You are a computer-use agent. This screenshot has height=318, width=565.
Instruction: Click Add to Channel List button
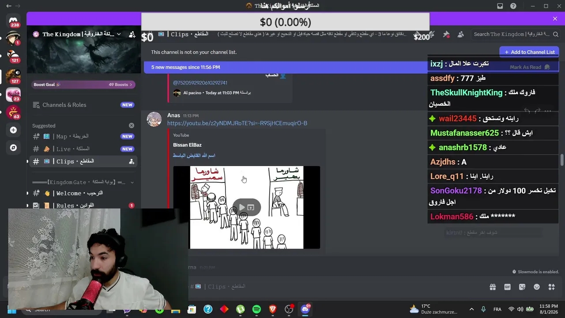(x=529, y=52)
